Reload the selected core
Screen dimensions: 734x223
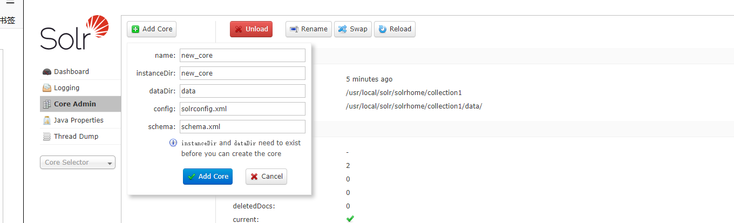pyautogui.click(x=395, y=29)
